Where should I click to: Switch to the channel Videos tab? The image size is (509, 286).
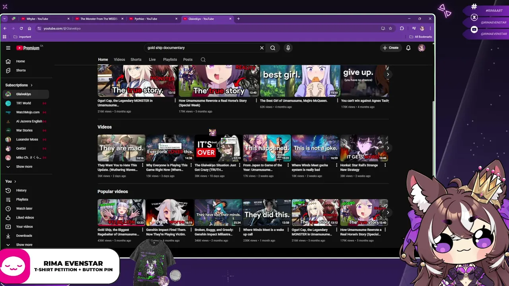(119, 60)
